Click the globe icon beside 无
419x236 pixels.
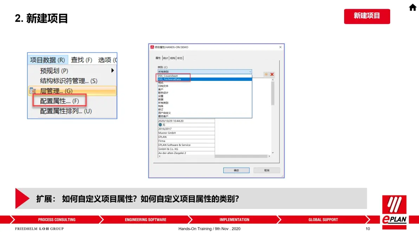click(x=160, y=125)
